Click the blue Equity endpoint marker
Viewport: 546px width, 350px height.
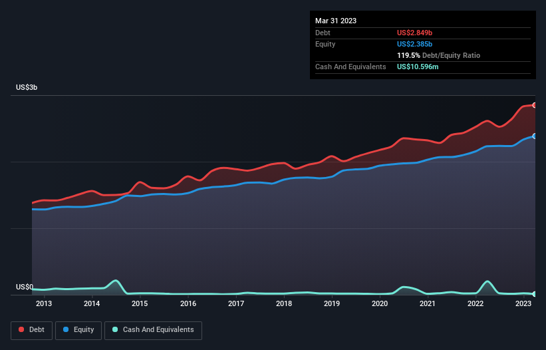[x=535, y=136]
